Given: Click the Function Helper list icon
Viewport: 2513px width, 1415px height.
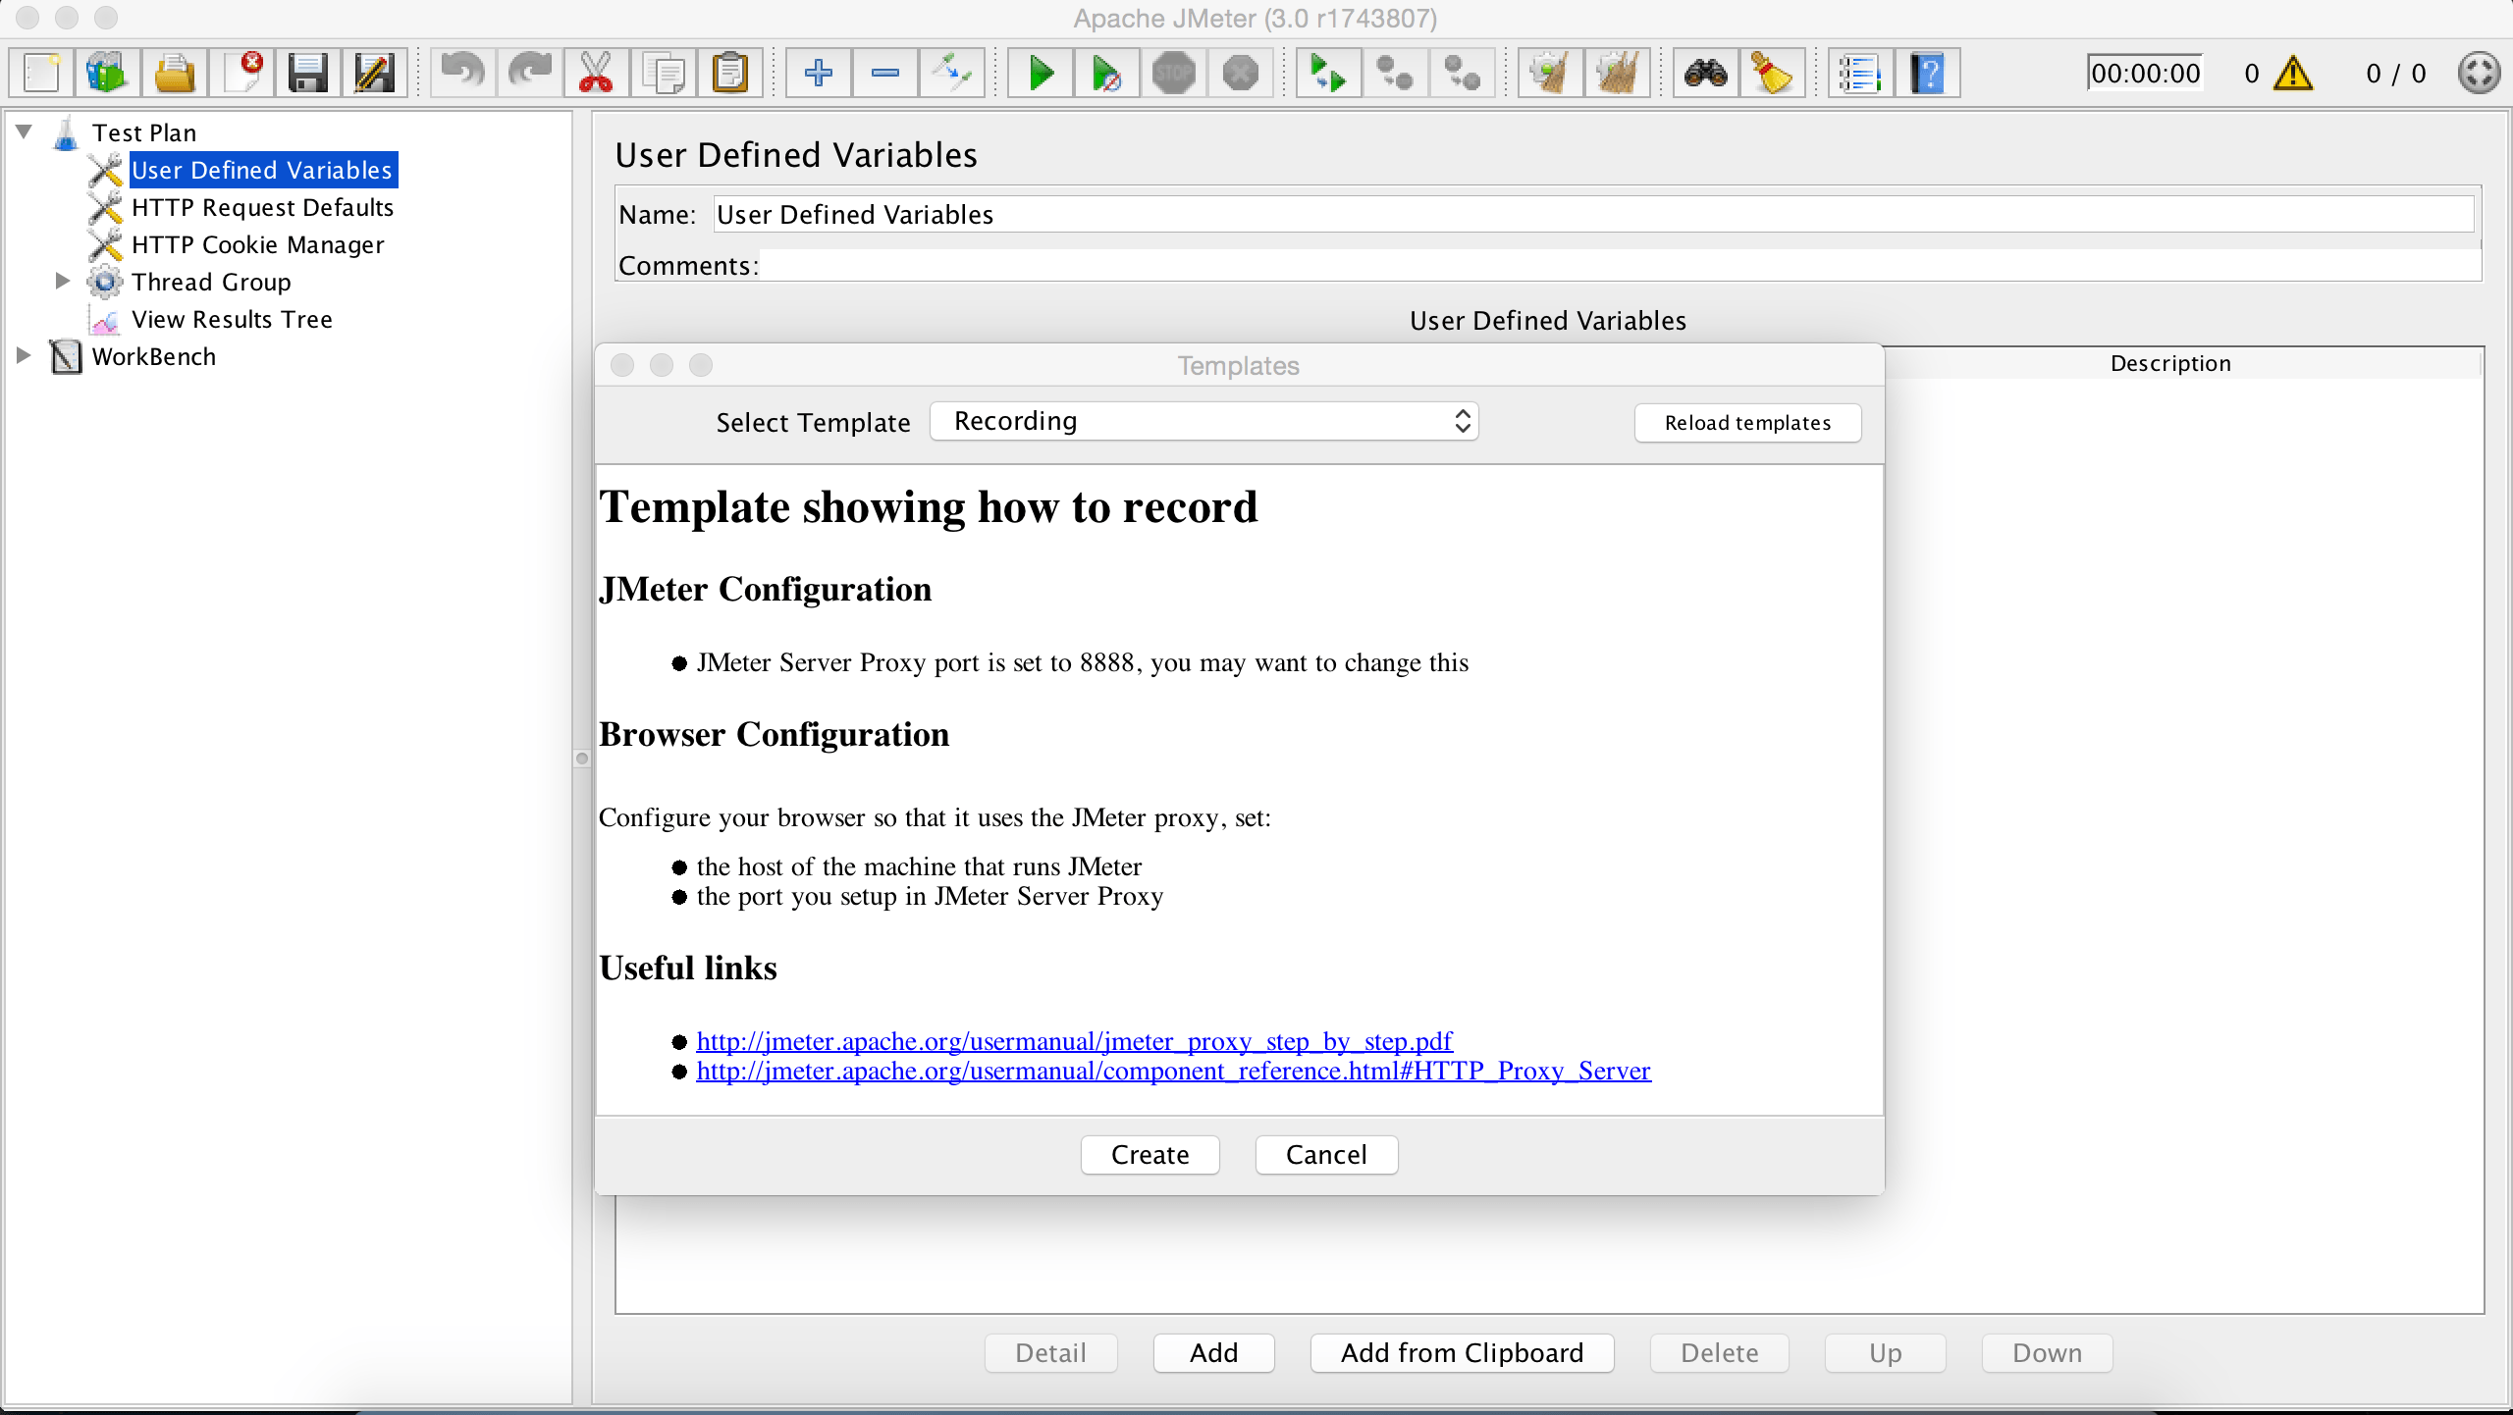Looking at the screenshot, I should pyautogui.click(x=1860, y=74).
